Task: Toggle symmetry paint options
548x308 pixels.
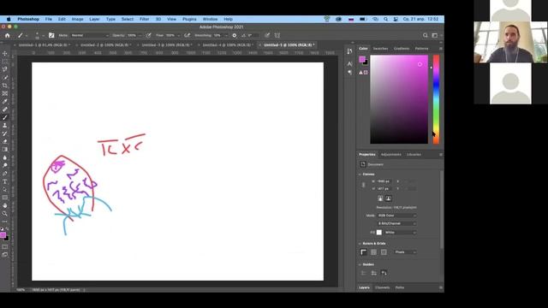Action: pyautogui.click(x=277, y=35)
